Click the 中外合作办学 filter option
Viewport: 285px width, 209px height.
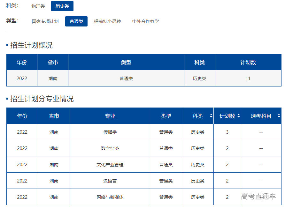[x=145, y=21]
